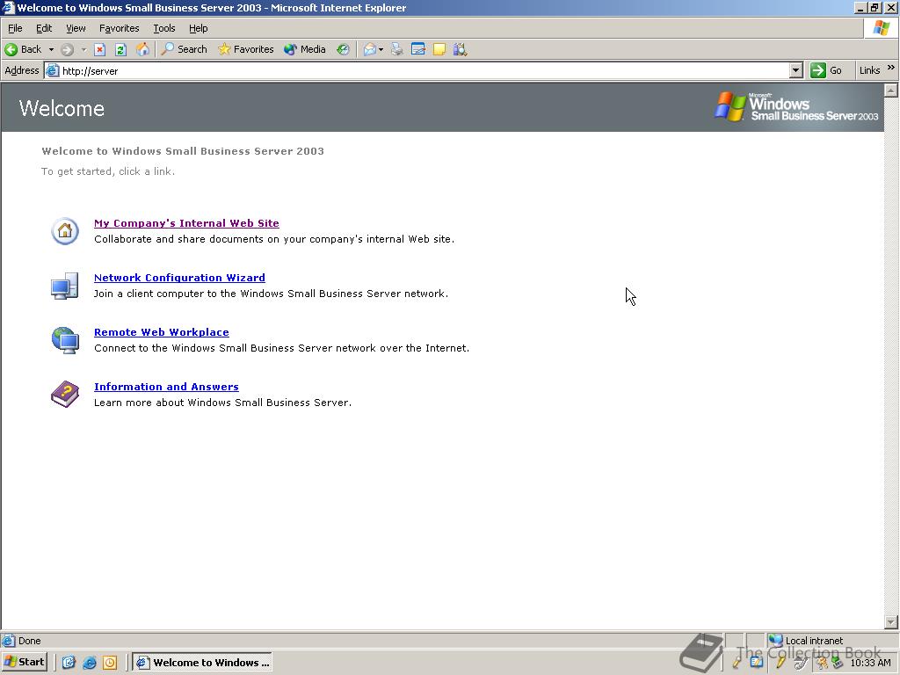
Task: Open the Back history dropdown arrow
Action: pyautogui.click(x=51, y=49)
